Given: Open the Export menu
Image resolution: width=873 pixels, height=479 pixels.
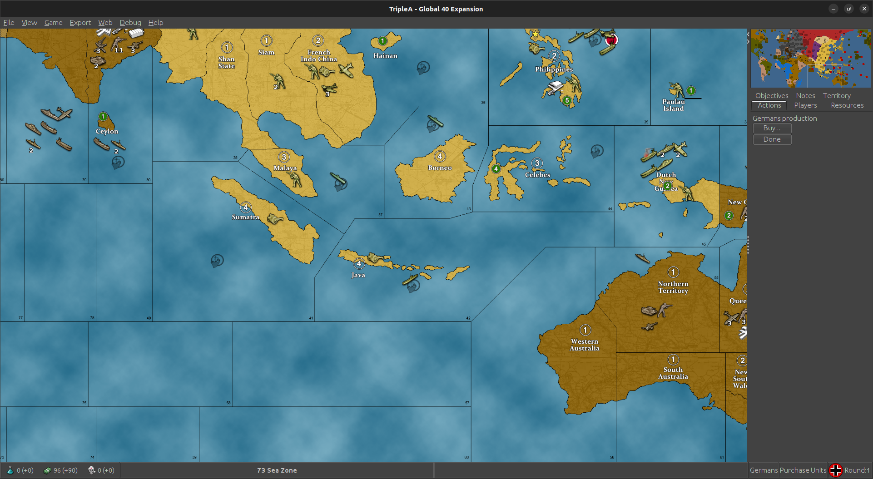Looking at the screenshot, I should (x=80, y=22).
